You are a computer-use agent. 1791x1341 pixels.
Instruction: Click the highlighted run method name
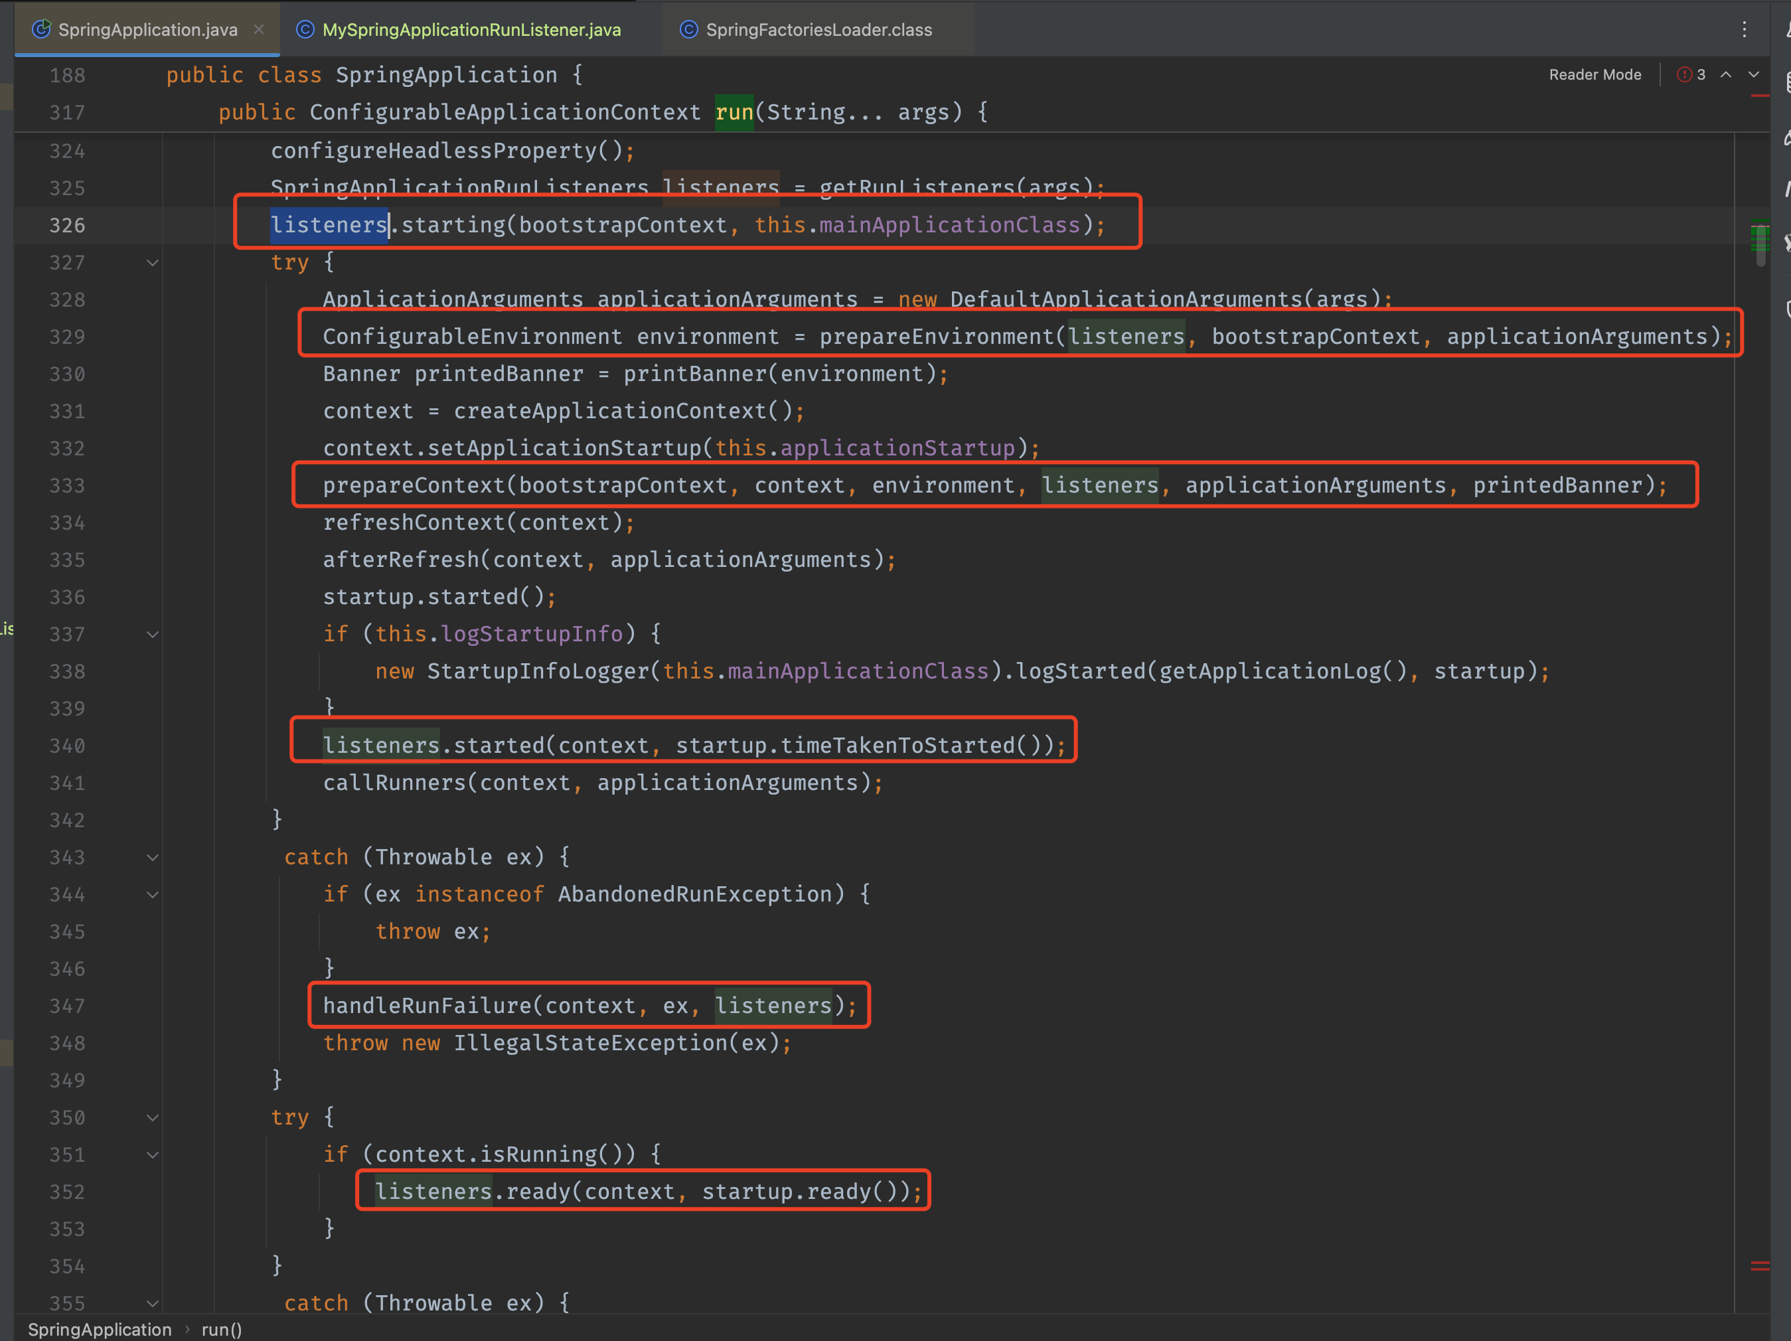coord(734,112)
